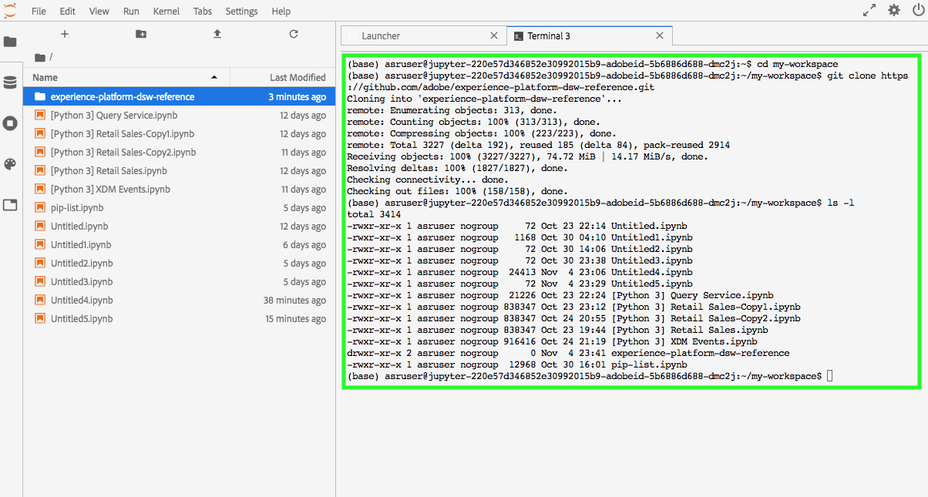Screen dimensions: 928x497
Task: Show running terminals and kernels panel
Action: pyautogui.click(x=10, y=123)
